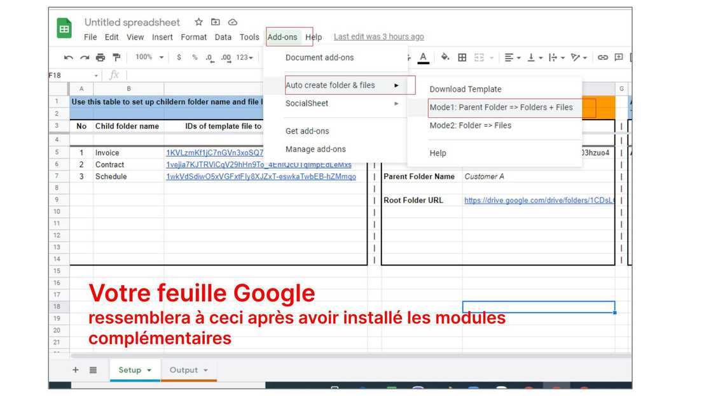Switch to the Output sheet tab
This screenshot has width=725, height=396.
(184, 370)
